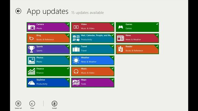Click the Maps icon
This screenshot has width=198, height=111.
pos(76,83)
